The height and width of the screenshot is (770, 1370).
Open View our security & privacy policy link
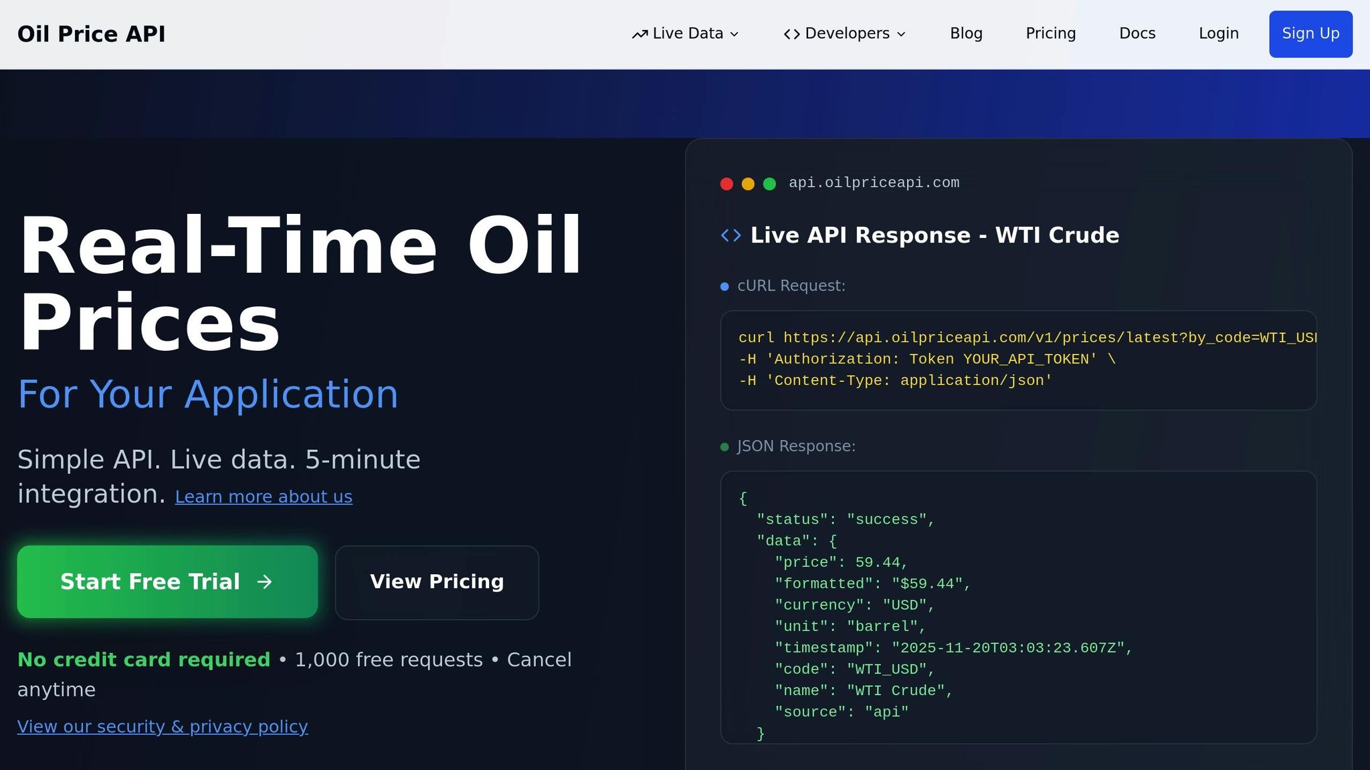point(163,727)
